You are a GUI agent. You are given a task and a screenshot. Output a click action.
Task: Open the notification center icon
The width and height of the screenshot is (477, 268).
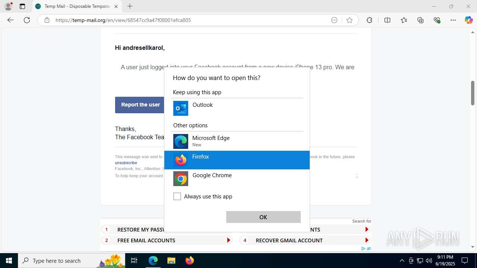465,261
